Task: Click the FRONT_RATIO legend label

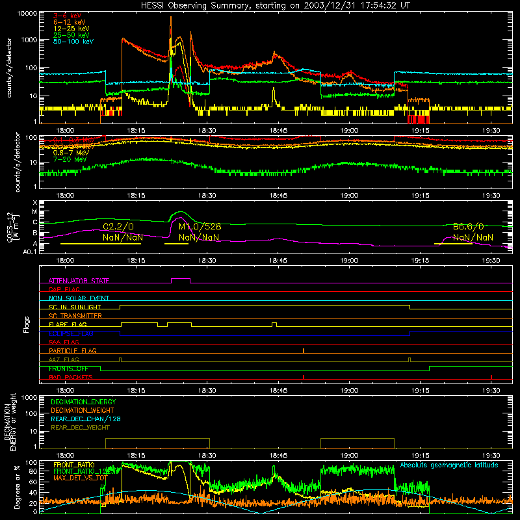Action: [x=74, y=465]
